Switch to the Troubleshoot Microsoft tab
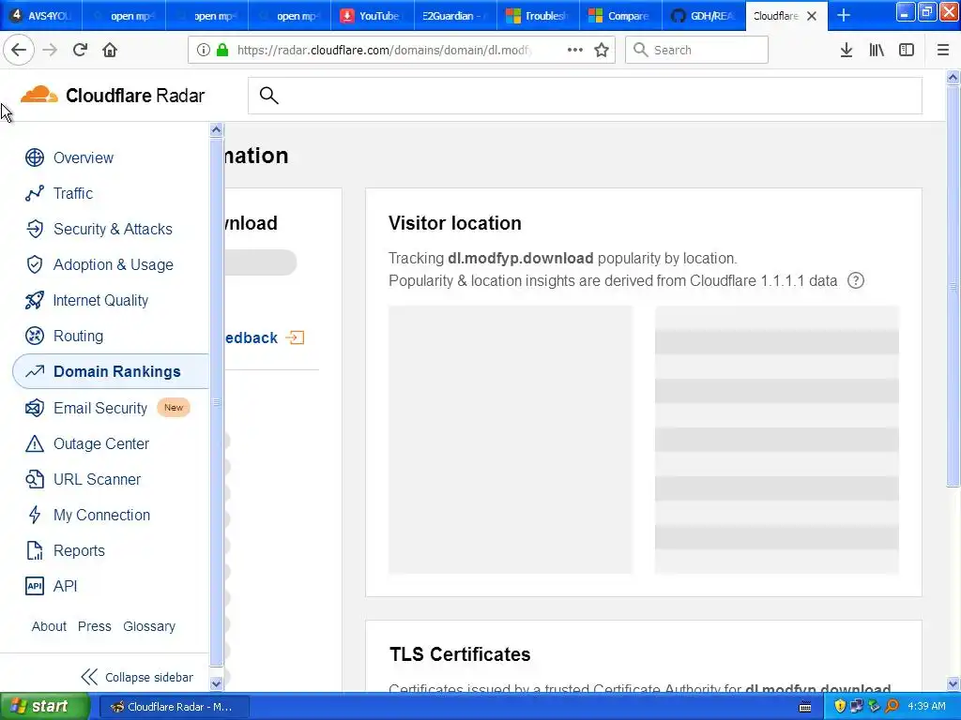The width and height of the screenshot is (961, 720). 538,16
